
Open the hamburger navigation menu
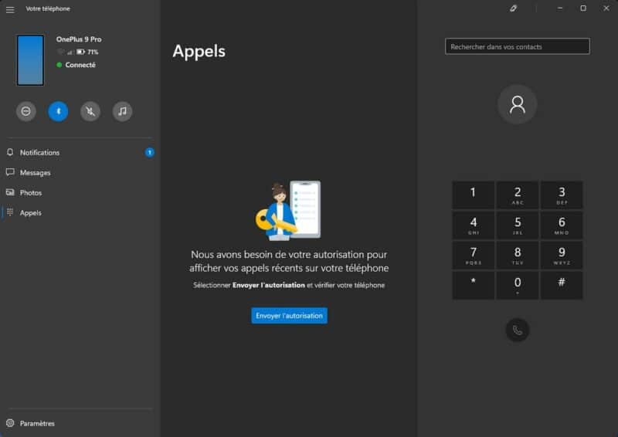(10, 9)
